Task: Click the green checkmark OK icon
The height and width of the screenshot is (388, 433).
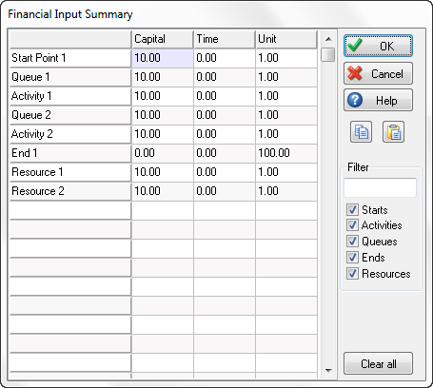Action: [355, 46]
